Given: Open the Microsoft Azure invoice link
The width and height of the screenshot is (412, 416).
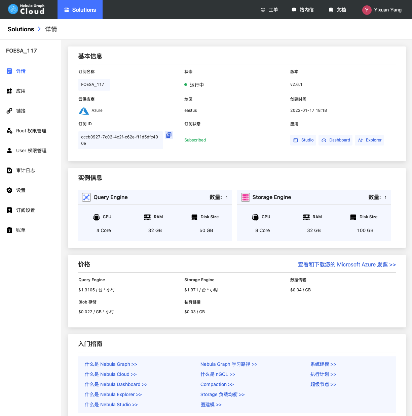Looking at the screenshot, I should (347, 265).
